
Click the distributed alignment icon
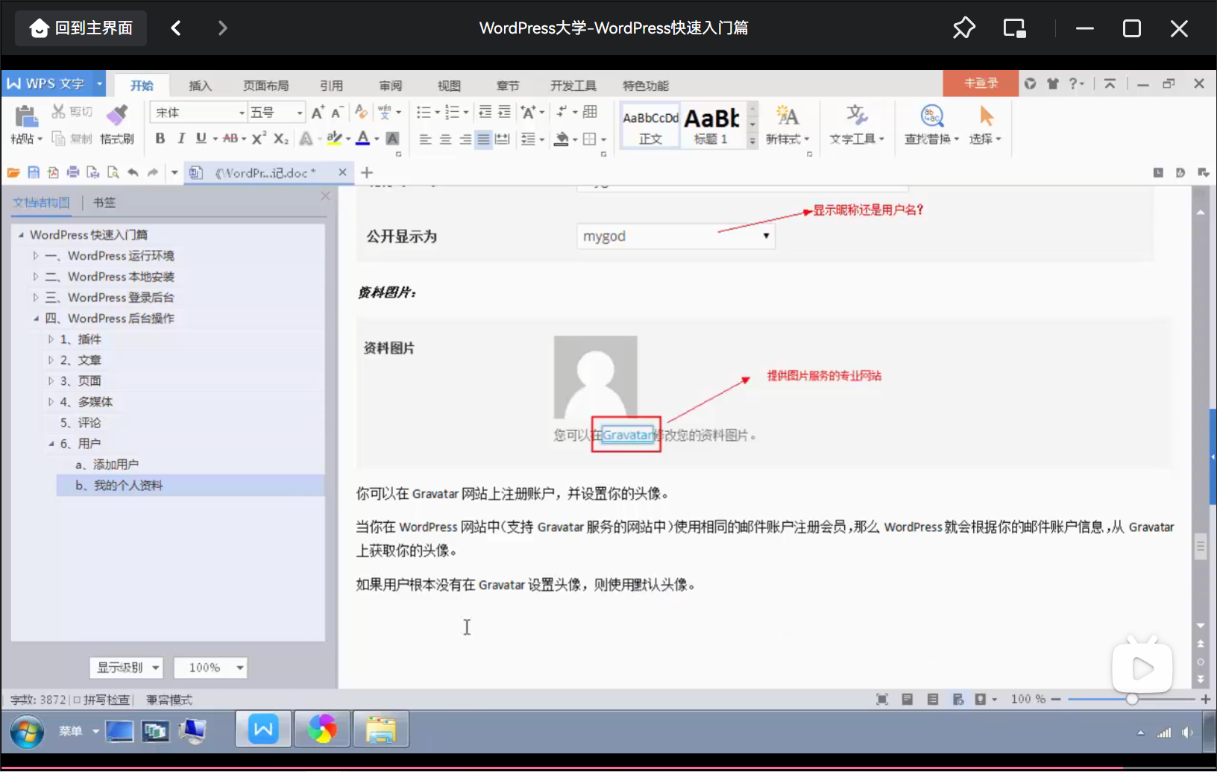[503, 139]
